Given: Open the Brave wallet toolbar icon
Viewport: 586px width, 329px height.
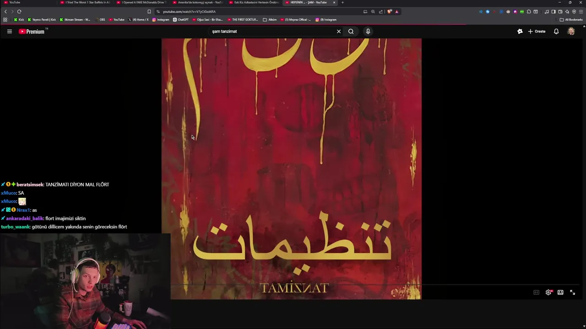Looking at the screenshot, I should [560, 11].
